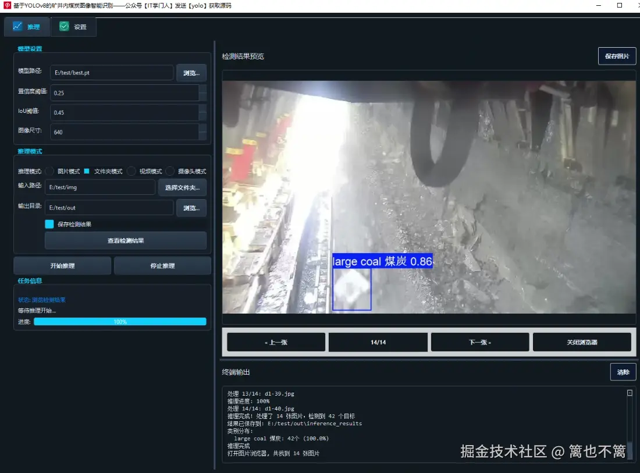
Task: Click the app icon in the title bar
Action: [x=7, y=5]
